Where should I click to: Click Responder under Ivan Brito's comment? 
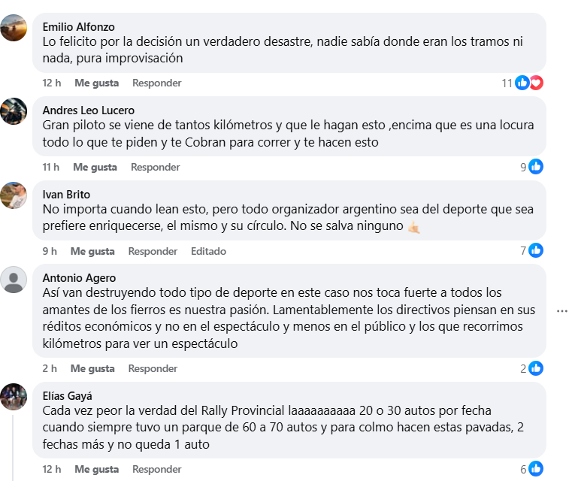pos(153,251)
